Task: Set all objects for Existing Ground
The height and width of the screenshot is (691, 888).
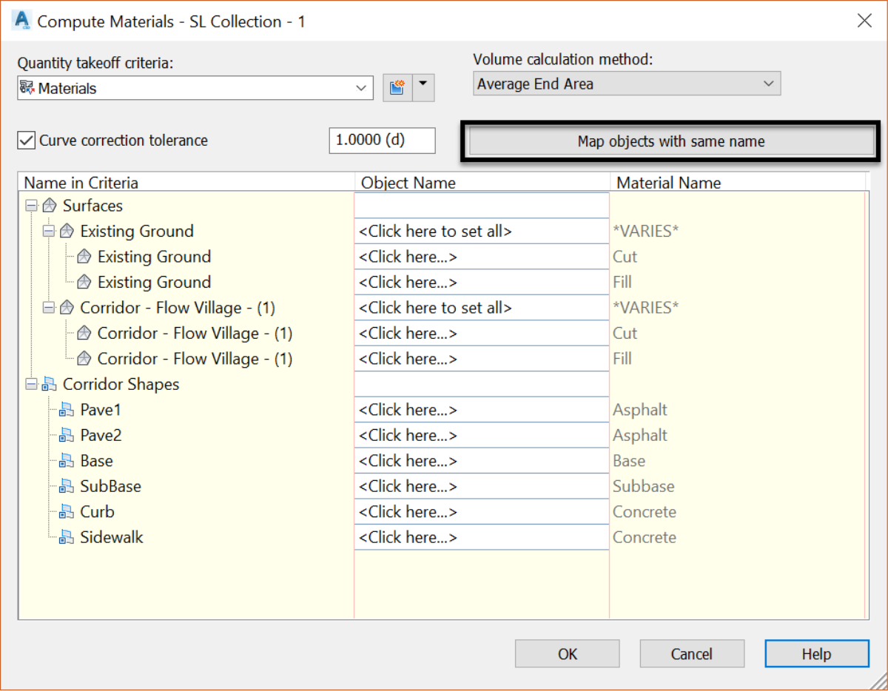Action: click(x=482, y=231)
